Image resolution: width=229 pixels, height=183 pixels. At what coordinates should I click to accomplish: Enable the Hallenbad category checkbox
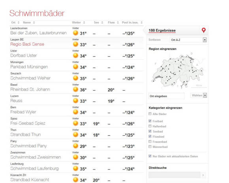coord(150,126)
